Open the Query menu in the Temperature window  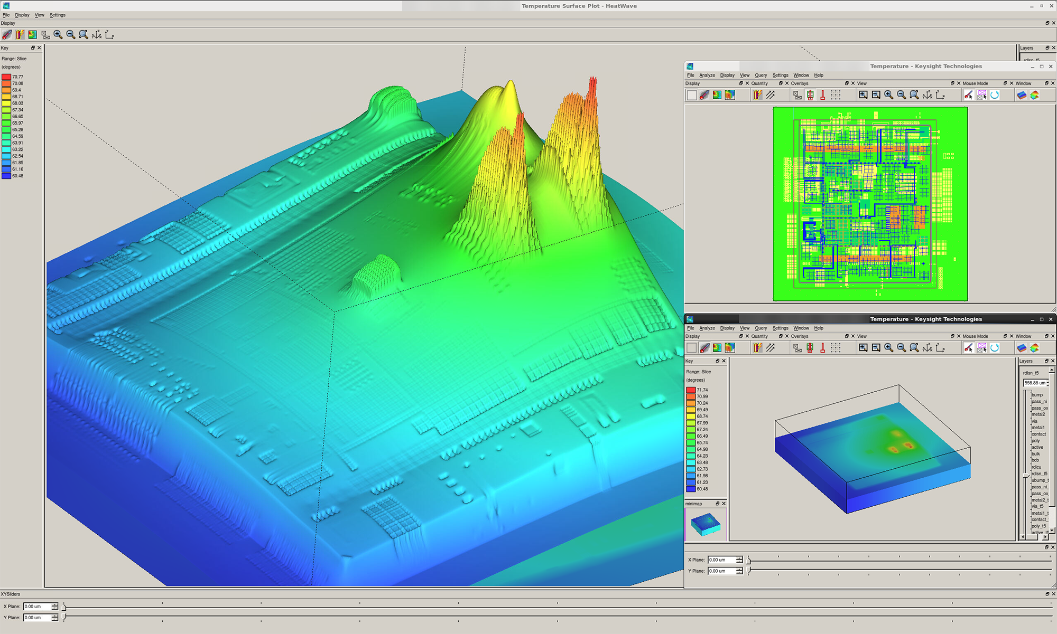tap(761, 75)
